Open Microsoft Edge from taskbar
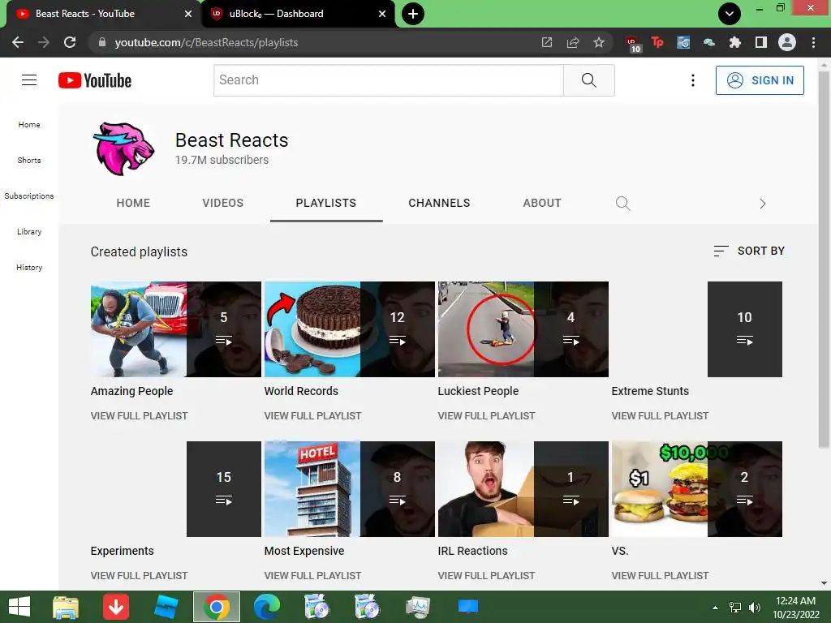This screenshot has height=623, width=831. [266, 607]
